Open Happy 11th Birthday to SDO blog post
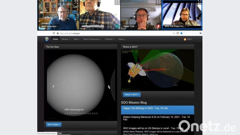Viewport: 240px width, 135px height. 157,110
